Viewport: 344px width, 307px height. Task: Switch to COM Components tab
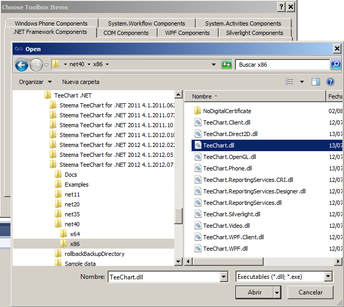[126, 33]
